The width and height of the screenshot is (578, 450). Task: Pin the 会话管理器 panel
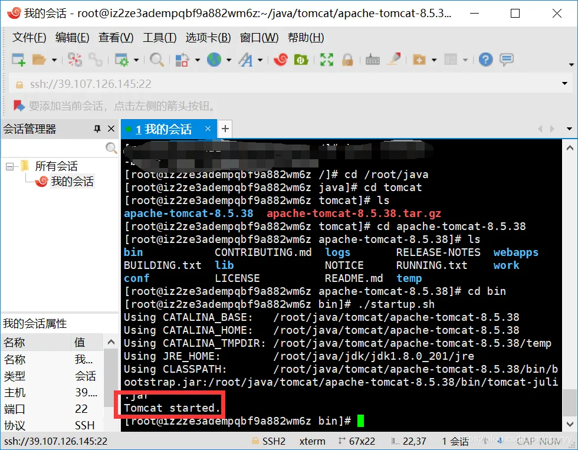97,129
